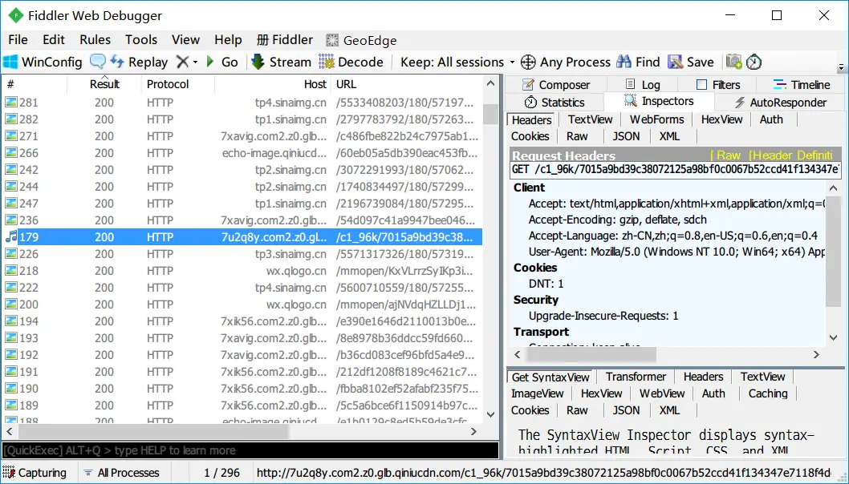Expand the toolbar overflow arrow
The height and width of the screenshot is (484, 849).
pos(841,67)
